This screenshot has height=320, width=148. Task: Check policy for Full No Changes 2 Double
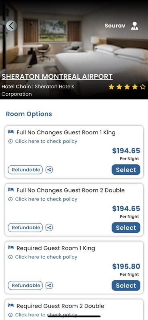pyautogui.click(x=46, y=199)
